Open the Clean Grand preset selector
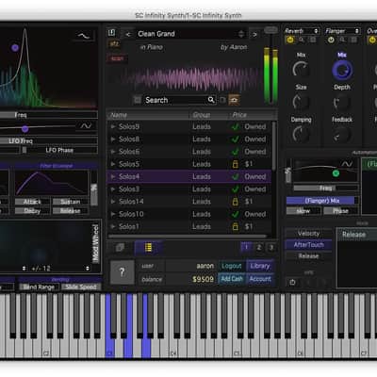The height and width of the screenshot is (377, 377). (x=191, y=34)
